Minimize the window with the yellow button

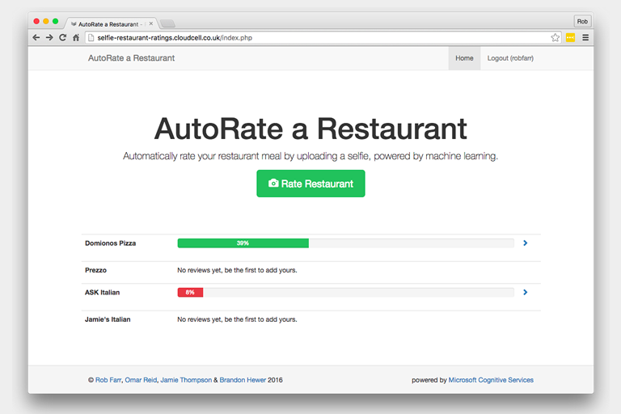(46, 21)
